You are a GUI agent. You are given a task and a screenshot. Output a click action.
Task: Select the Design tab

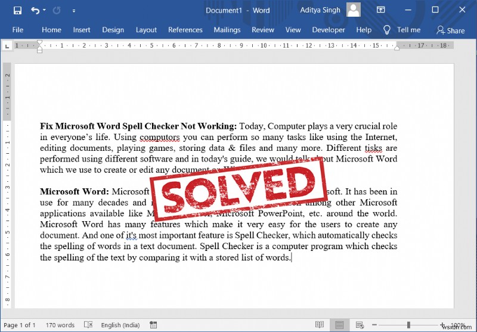tap(113, 30)
